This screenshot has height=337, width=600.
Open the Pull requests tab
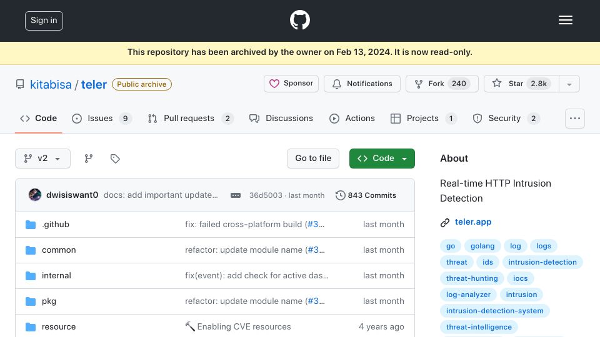(190, 119)
